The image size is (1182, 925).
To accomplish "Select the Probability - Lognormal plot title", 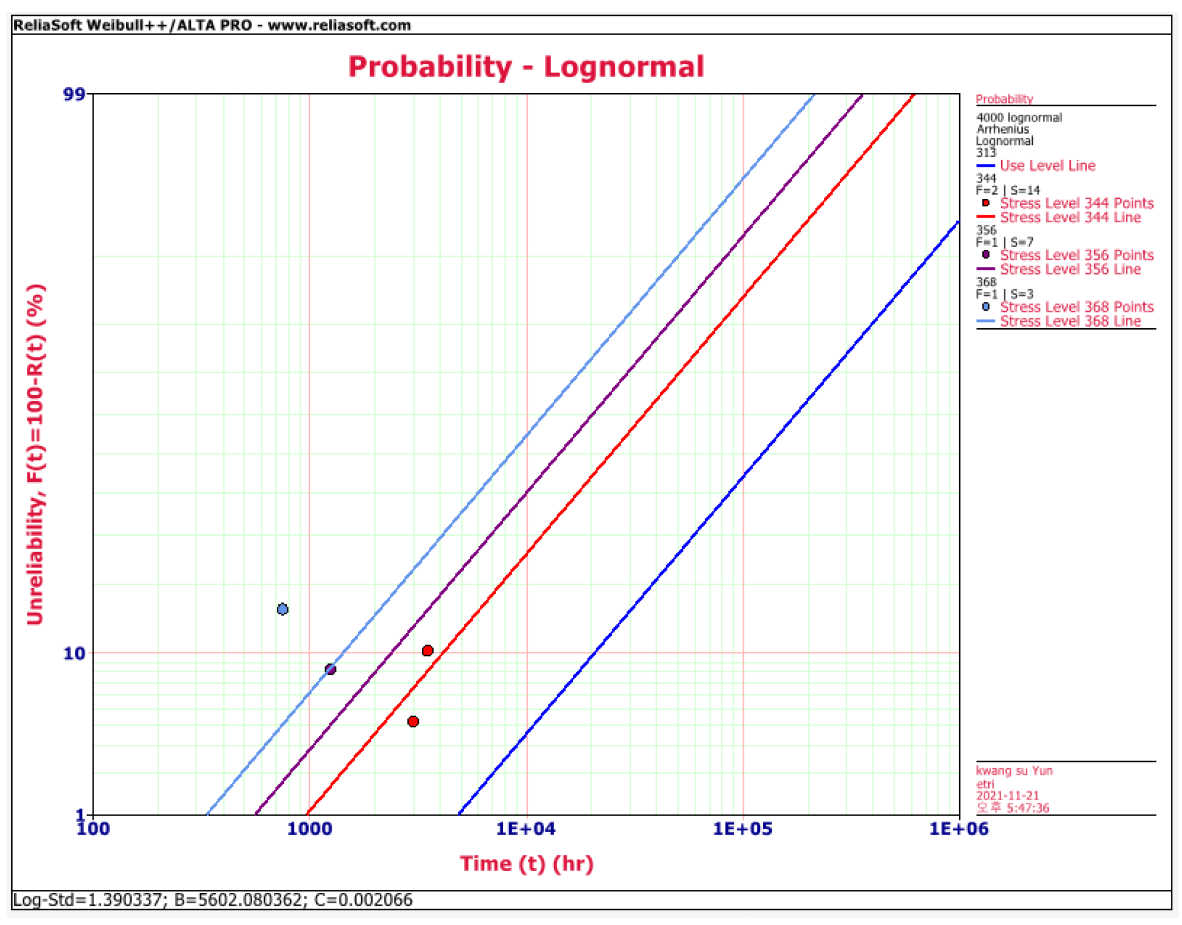I will click(x=526, y=67).
